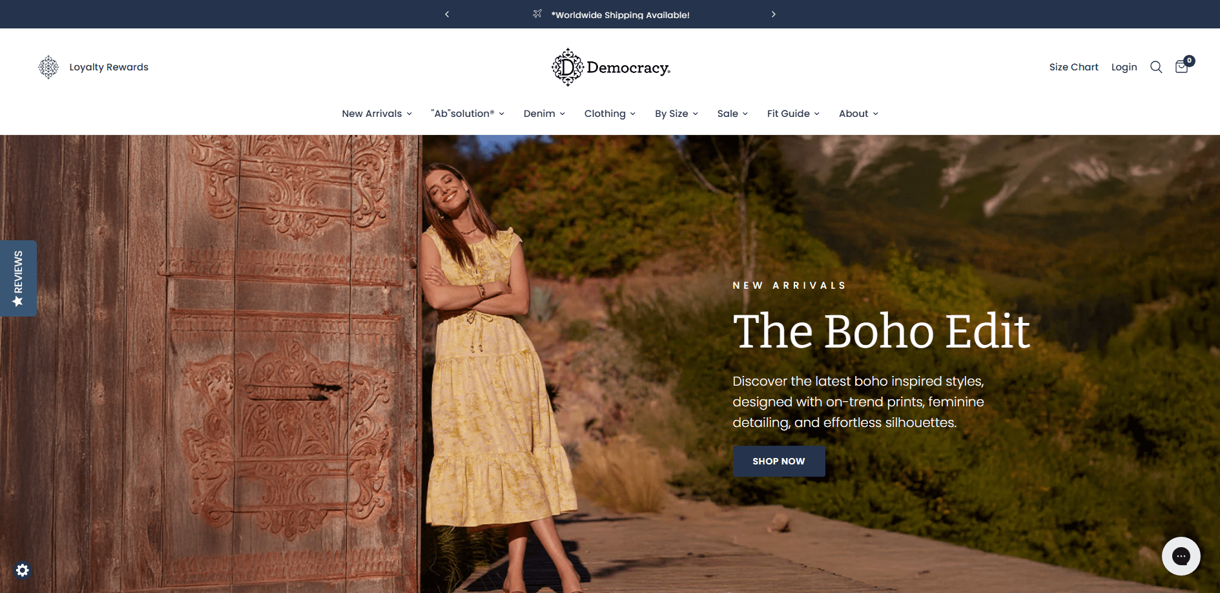Click the Loyalty Rewards emblem icon
Image resolution: width=1220 pixels, height=593 pixels.
[48, 67]
